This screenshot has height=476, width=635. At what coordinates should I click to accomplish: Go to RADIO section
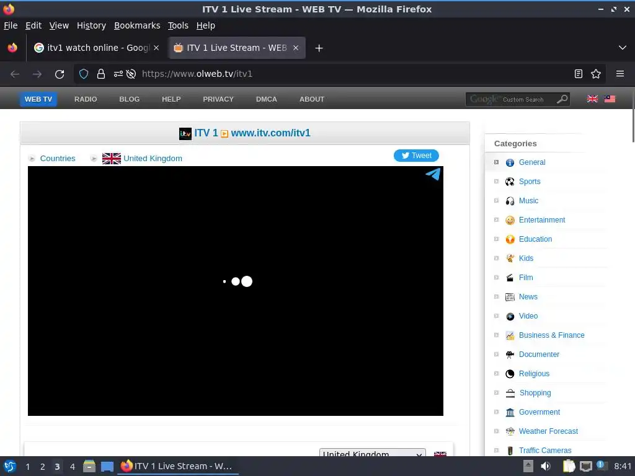86,99
